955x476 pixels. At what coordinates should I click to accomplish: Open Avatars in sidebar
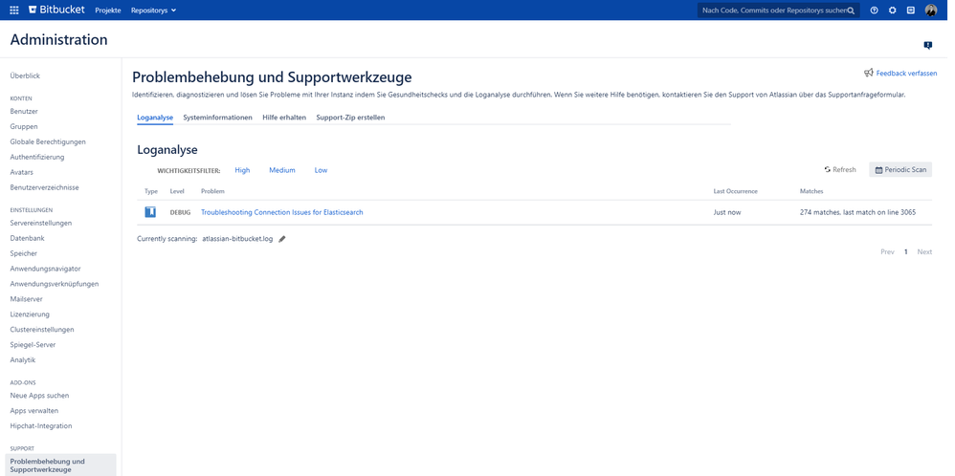point(22,172)
